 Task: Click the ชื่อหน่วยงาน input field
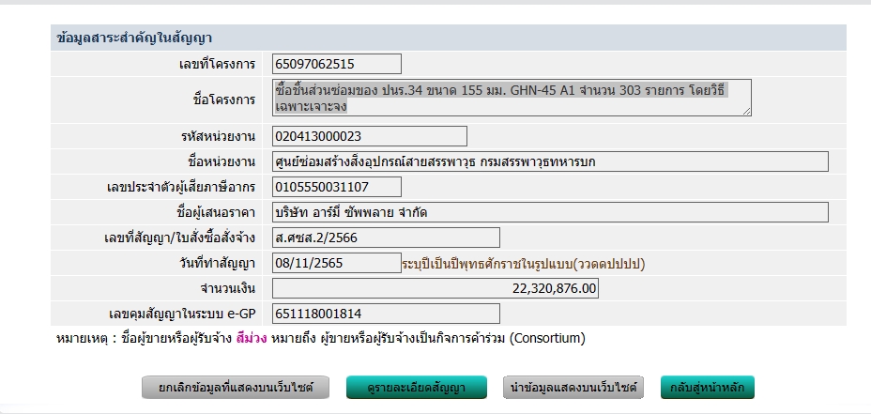(550, 161)
